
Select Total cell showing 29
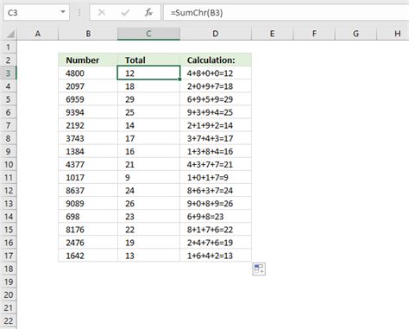[148, 99]
